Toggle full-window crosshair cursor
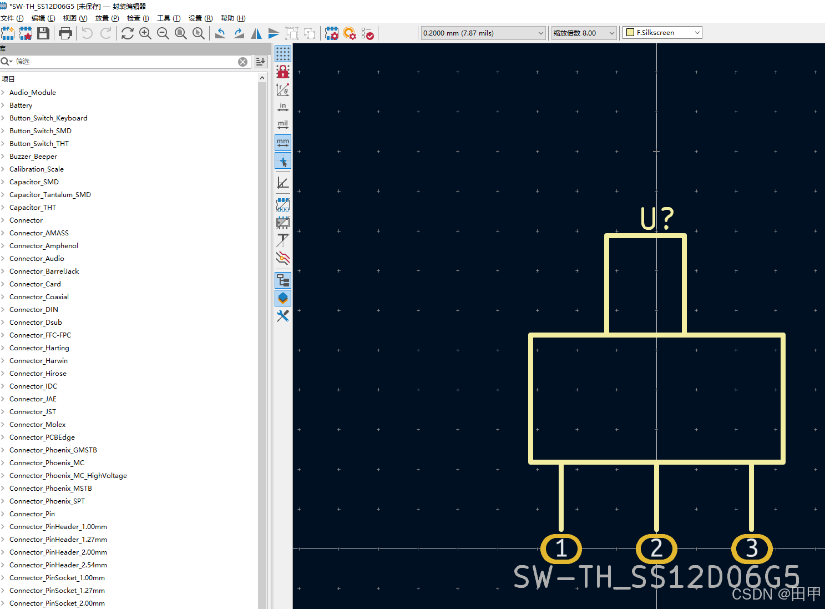Image resolution: width=825 pixels, height=609 pixels. click(283, 161)
